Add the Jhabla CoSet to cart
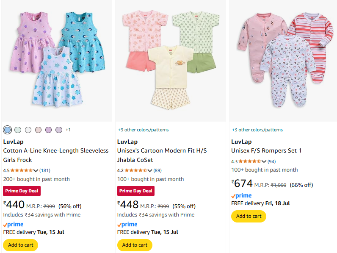This screenshot has width=337, height=253. 135,245
